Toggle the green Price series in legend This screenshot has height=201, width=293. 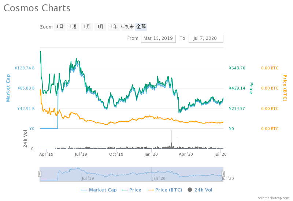[x=131, y=190]
